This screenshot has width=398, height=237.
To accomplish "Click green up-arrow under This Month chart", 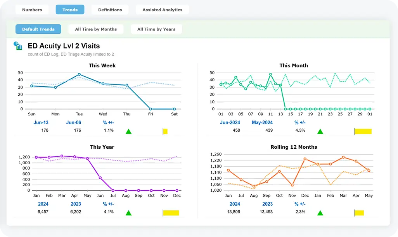I will click(320, 131).
